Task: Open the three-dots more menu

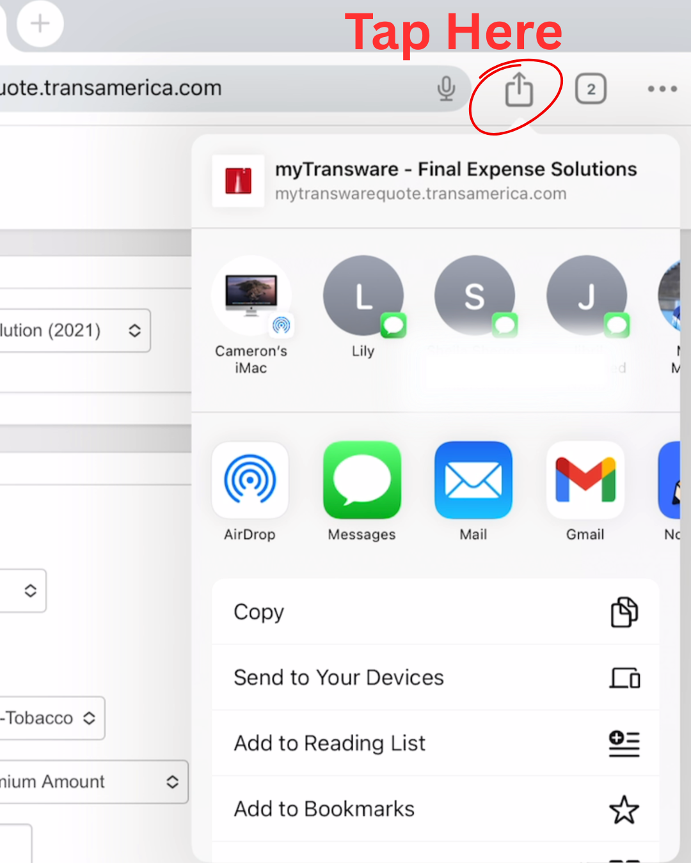Action: coord(662,89)
